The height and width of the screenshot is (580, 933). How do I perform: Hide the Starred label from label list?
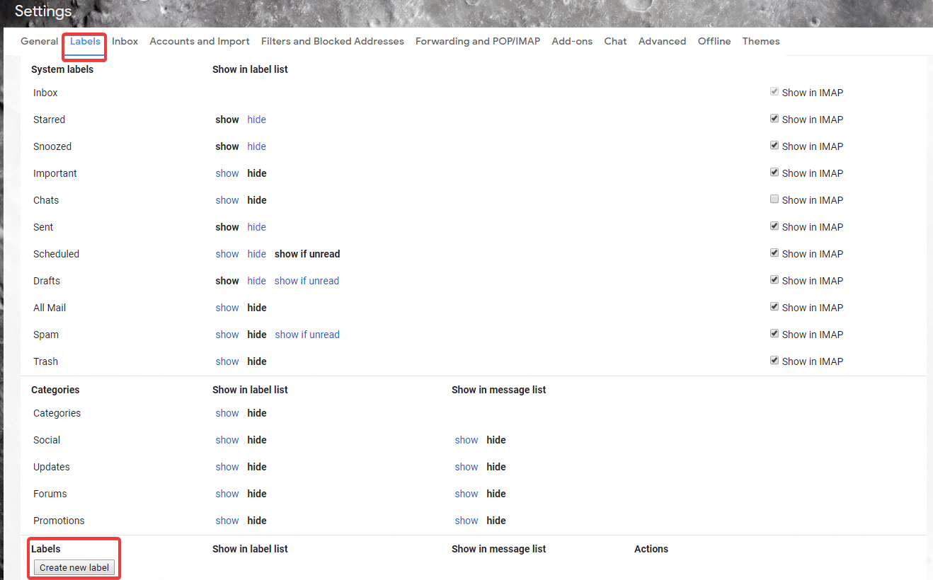coord(256,119)
